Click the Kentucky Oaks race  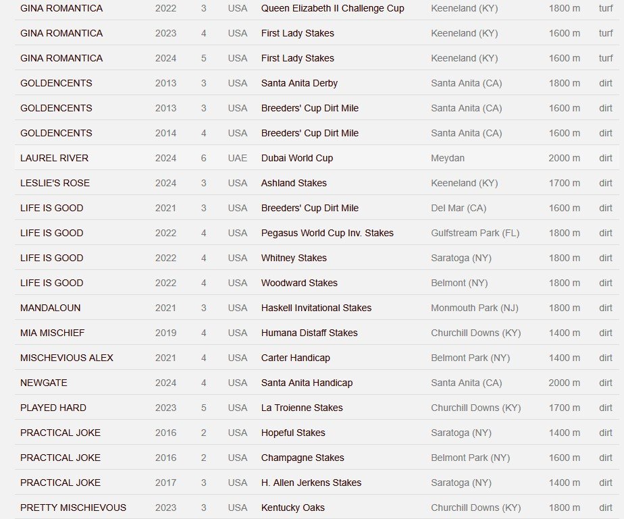tap(292, 508)
